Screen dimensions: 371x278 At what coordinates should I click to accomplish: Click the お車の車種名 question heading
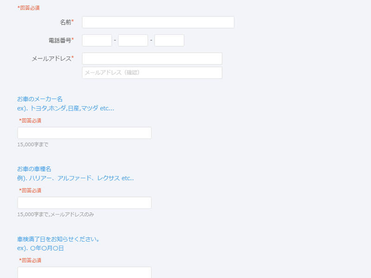tap(37, 169)
